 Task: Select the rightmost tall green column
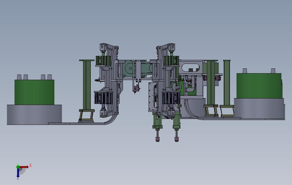click(x=227, y=83)
